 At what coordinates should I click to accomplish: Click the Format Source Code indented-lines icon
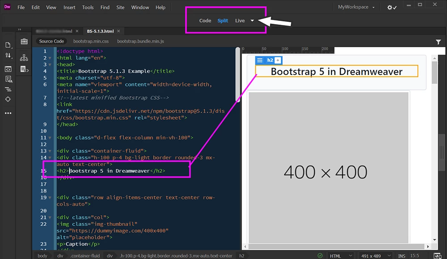(8, 89)
